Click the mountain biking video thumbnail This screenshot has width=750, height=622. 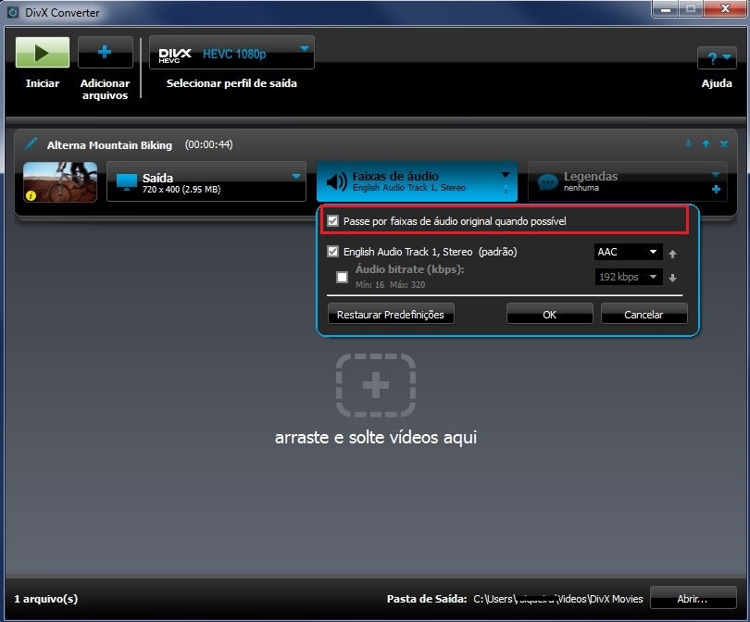point(60,181)
